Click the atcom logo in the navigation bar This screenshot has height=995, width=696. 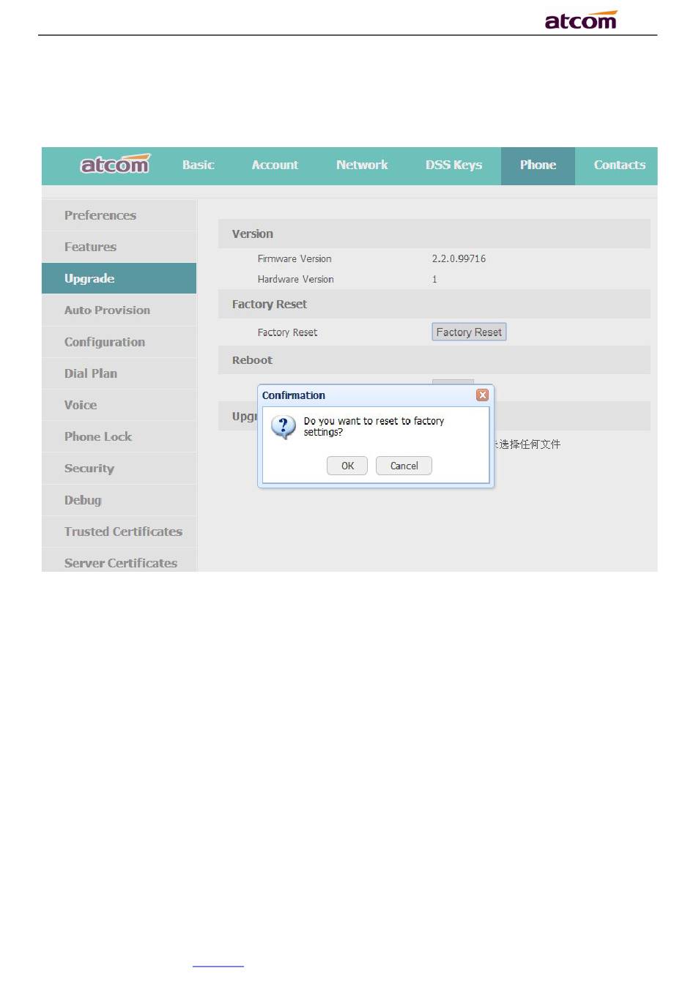[x=115, y=165]
